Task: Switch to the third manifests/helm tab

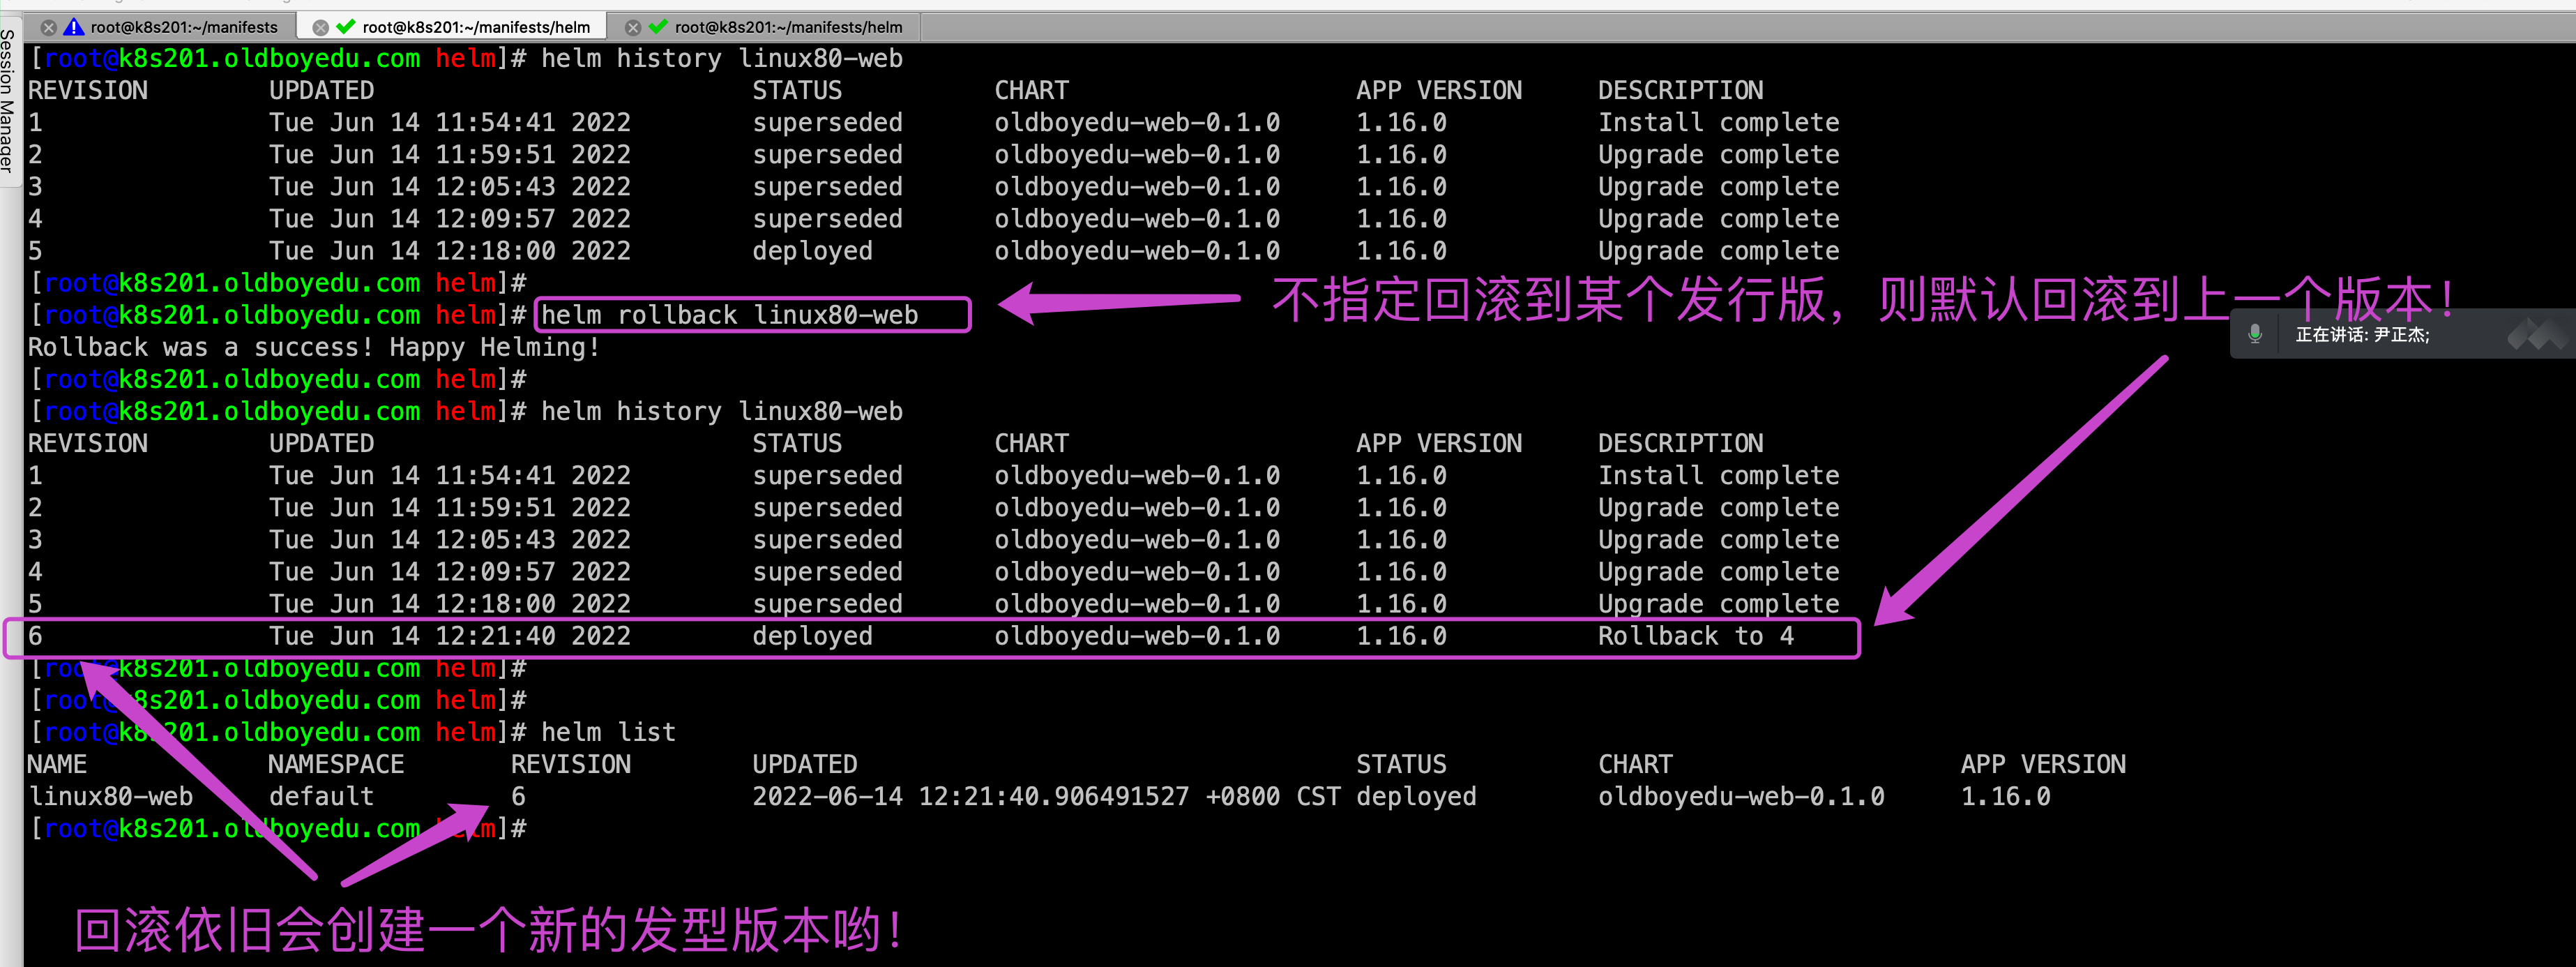Action: [x=788, y=28]
